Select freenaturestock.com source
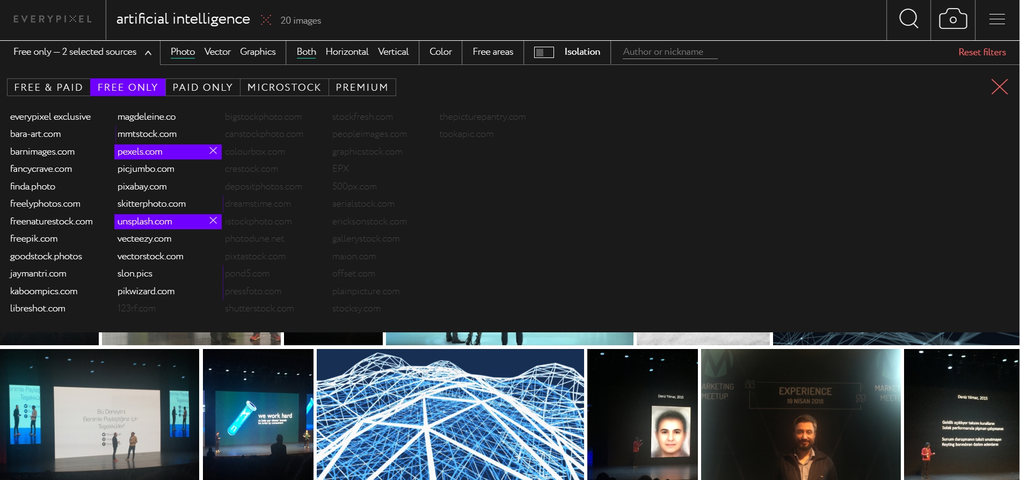 (52, 221)
